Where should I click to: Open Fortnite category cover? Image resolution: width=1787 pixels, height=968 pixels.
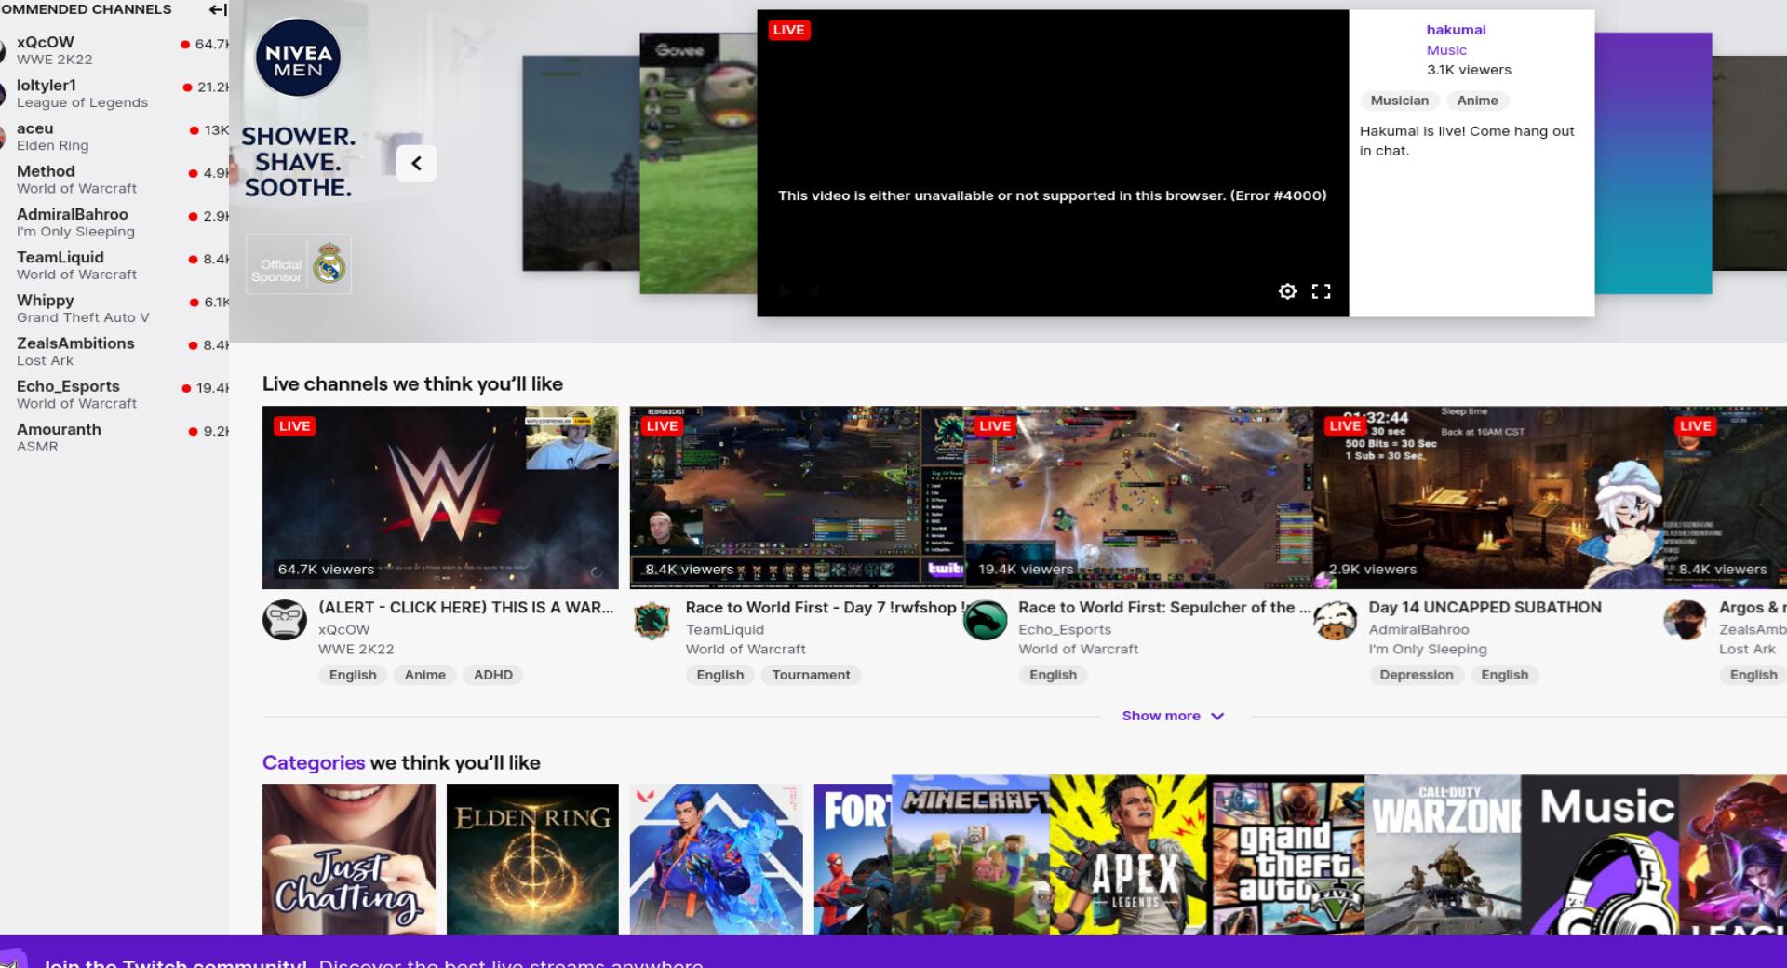853,859
